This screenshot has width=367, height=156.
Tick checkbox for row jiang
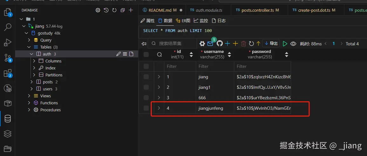click(x=146, y=77)
